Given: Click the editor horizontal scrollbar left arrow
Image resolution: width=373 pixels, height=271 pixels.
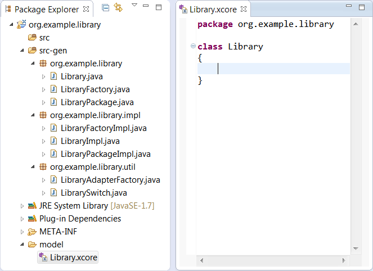Looking at the screenshot, I should click(x=202, y=260).
